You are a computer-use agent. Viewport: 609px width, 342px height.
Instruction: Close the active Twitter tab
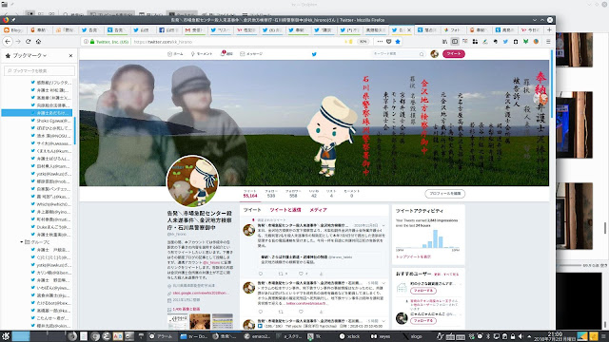[x=409, y=29]
